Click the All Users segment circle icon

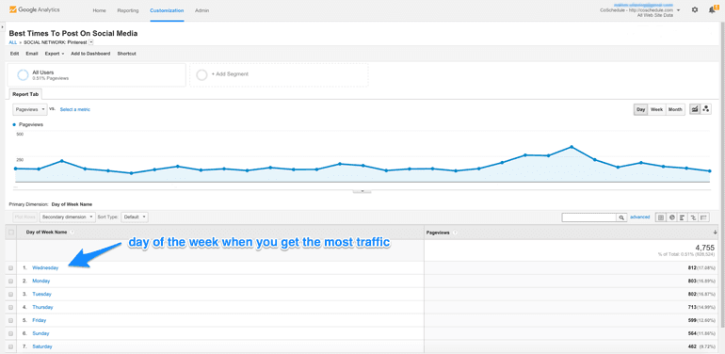pyautogui.click(x=23, y=75)
